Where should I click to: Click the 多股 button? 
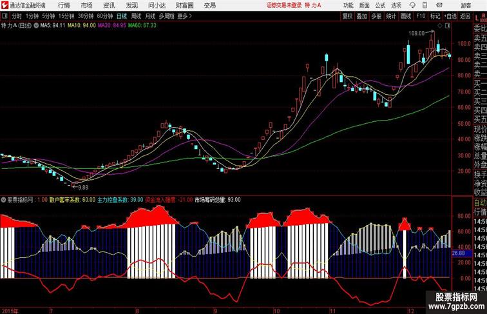click(x=376, y=16)
